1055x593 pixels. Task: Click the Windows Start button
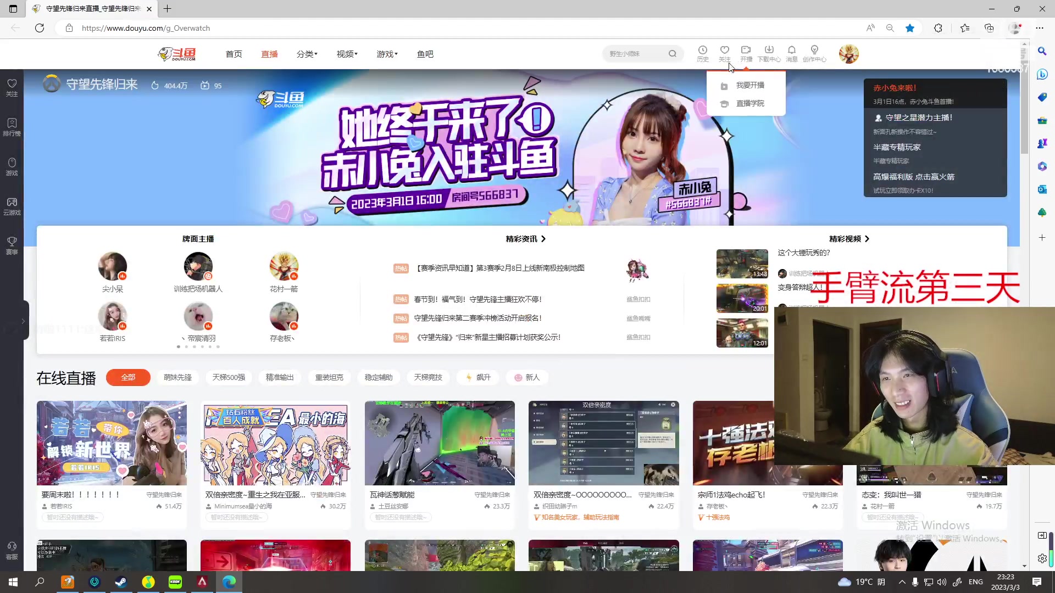click(13, 582)
